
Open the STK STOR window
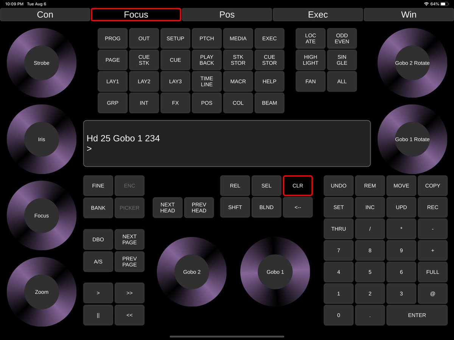click(238, 60)
